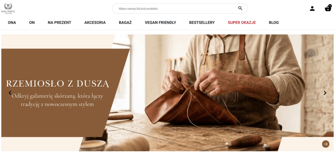Expand the AKCESORIA menu
The width and height of the screenshot is (335, 153).
coord(95,23)
